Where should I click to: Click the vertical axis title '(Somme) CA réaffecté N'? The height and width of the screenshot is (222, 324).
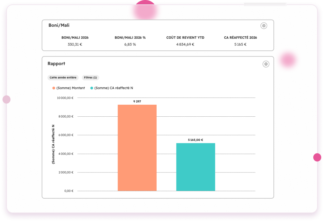[x=53, y=144]
